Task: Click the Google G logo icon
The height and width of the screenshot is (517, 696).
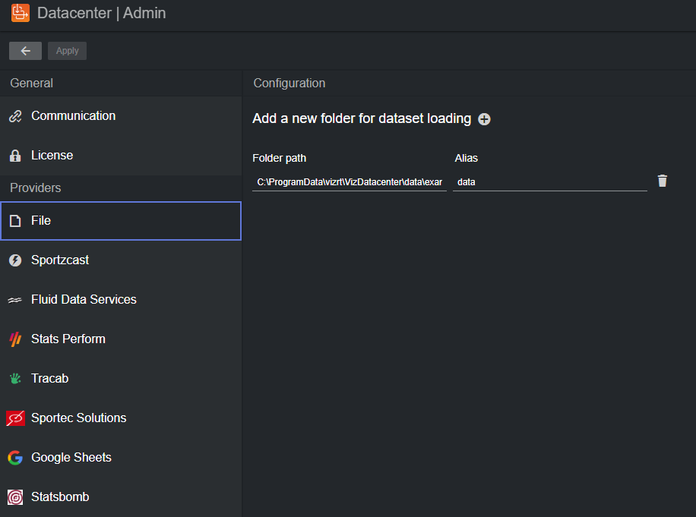Action: [x=15, y=458]
